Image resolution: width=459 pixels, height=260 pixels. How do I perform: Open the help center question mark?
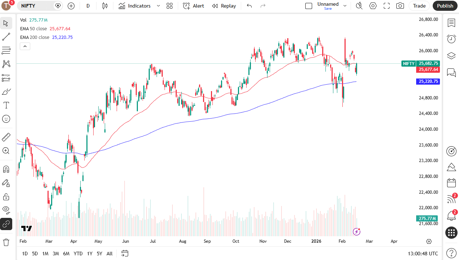coord(451,253)
